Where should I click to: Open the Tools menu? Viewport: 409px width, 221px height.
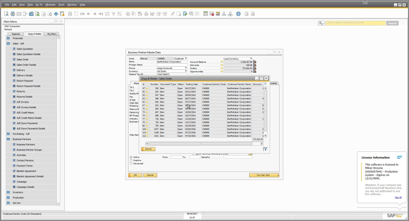[61, 5]
